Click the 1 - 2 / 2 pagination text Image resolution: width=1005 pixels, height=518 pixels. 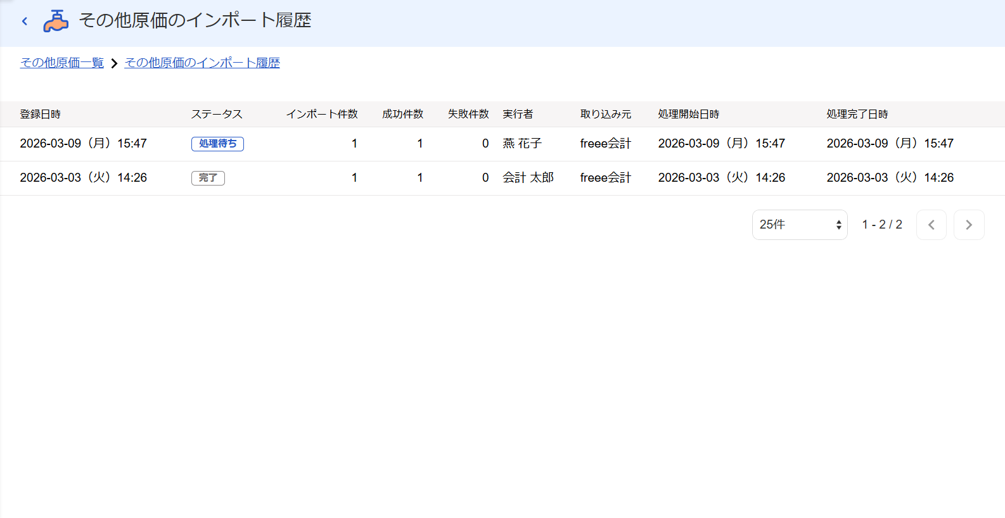pos(882,225)
